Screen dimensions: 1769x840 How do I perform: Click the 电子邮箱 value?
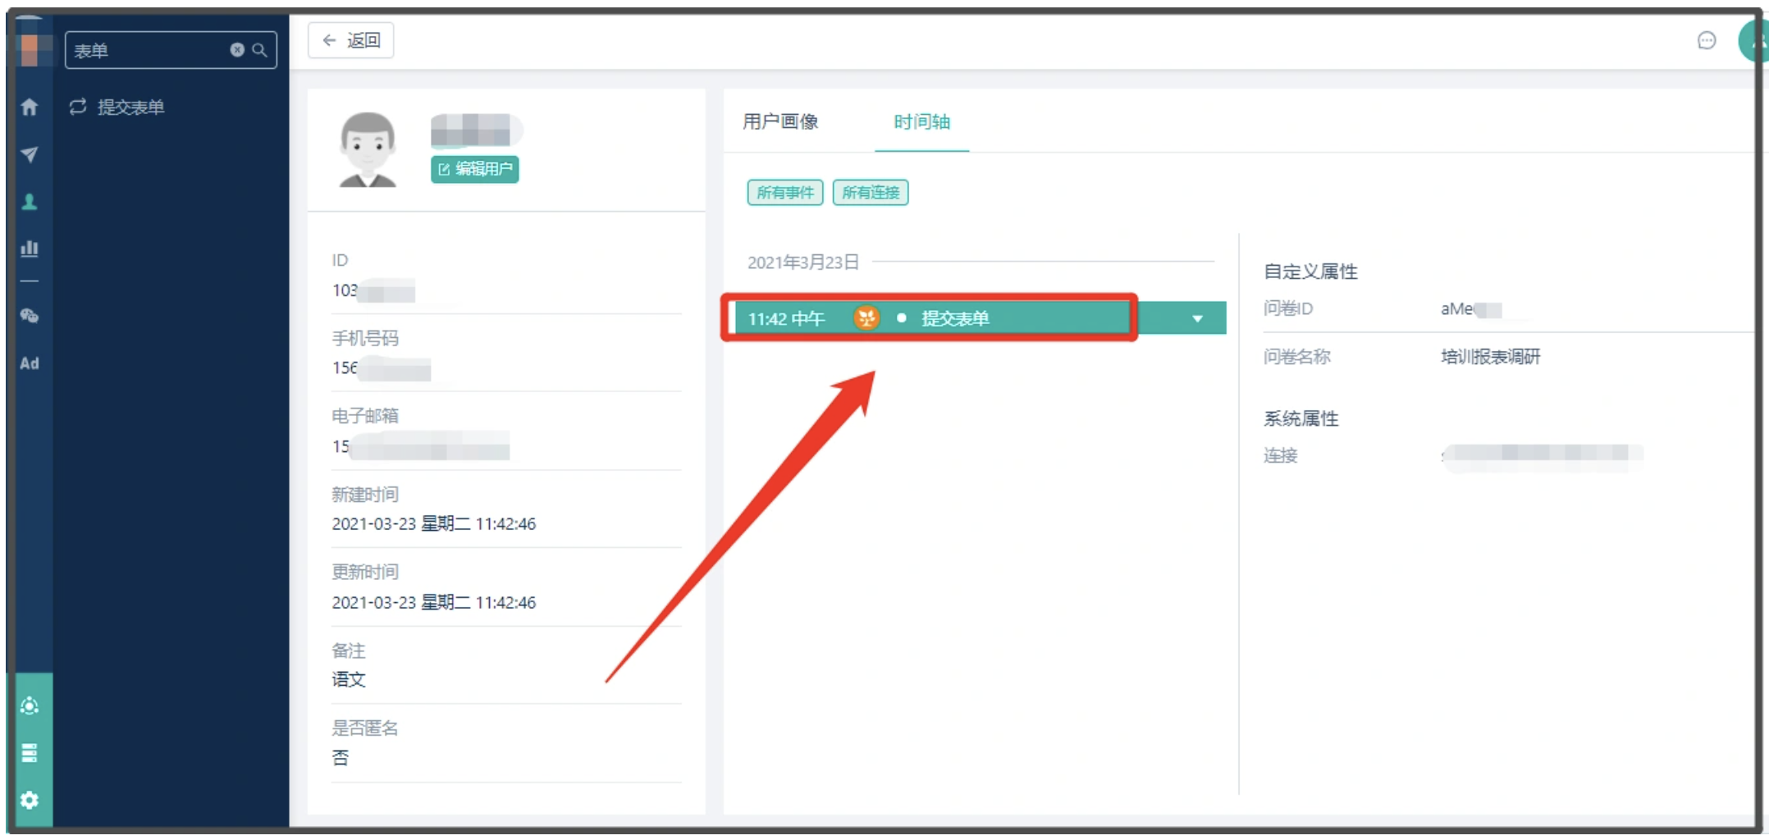coord(420,446)
